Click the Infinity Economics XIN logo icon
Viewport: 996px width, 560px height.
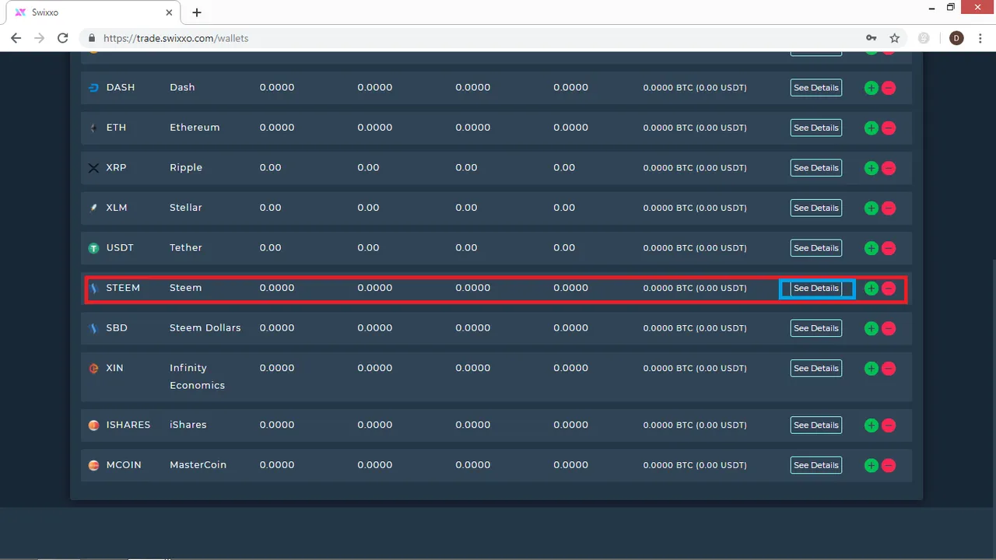(x=93, y=369)
